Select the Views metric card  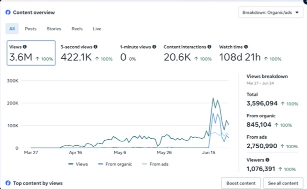point(31,53)
